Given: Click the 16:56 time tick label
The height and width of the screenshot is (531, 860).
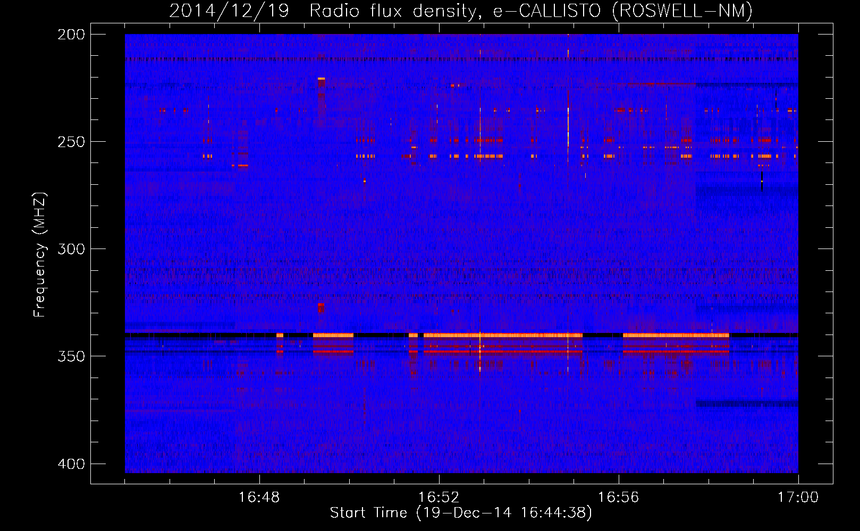Looking at the screenshot, I should (619, 498).
